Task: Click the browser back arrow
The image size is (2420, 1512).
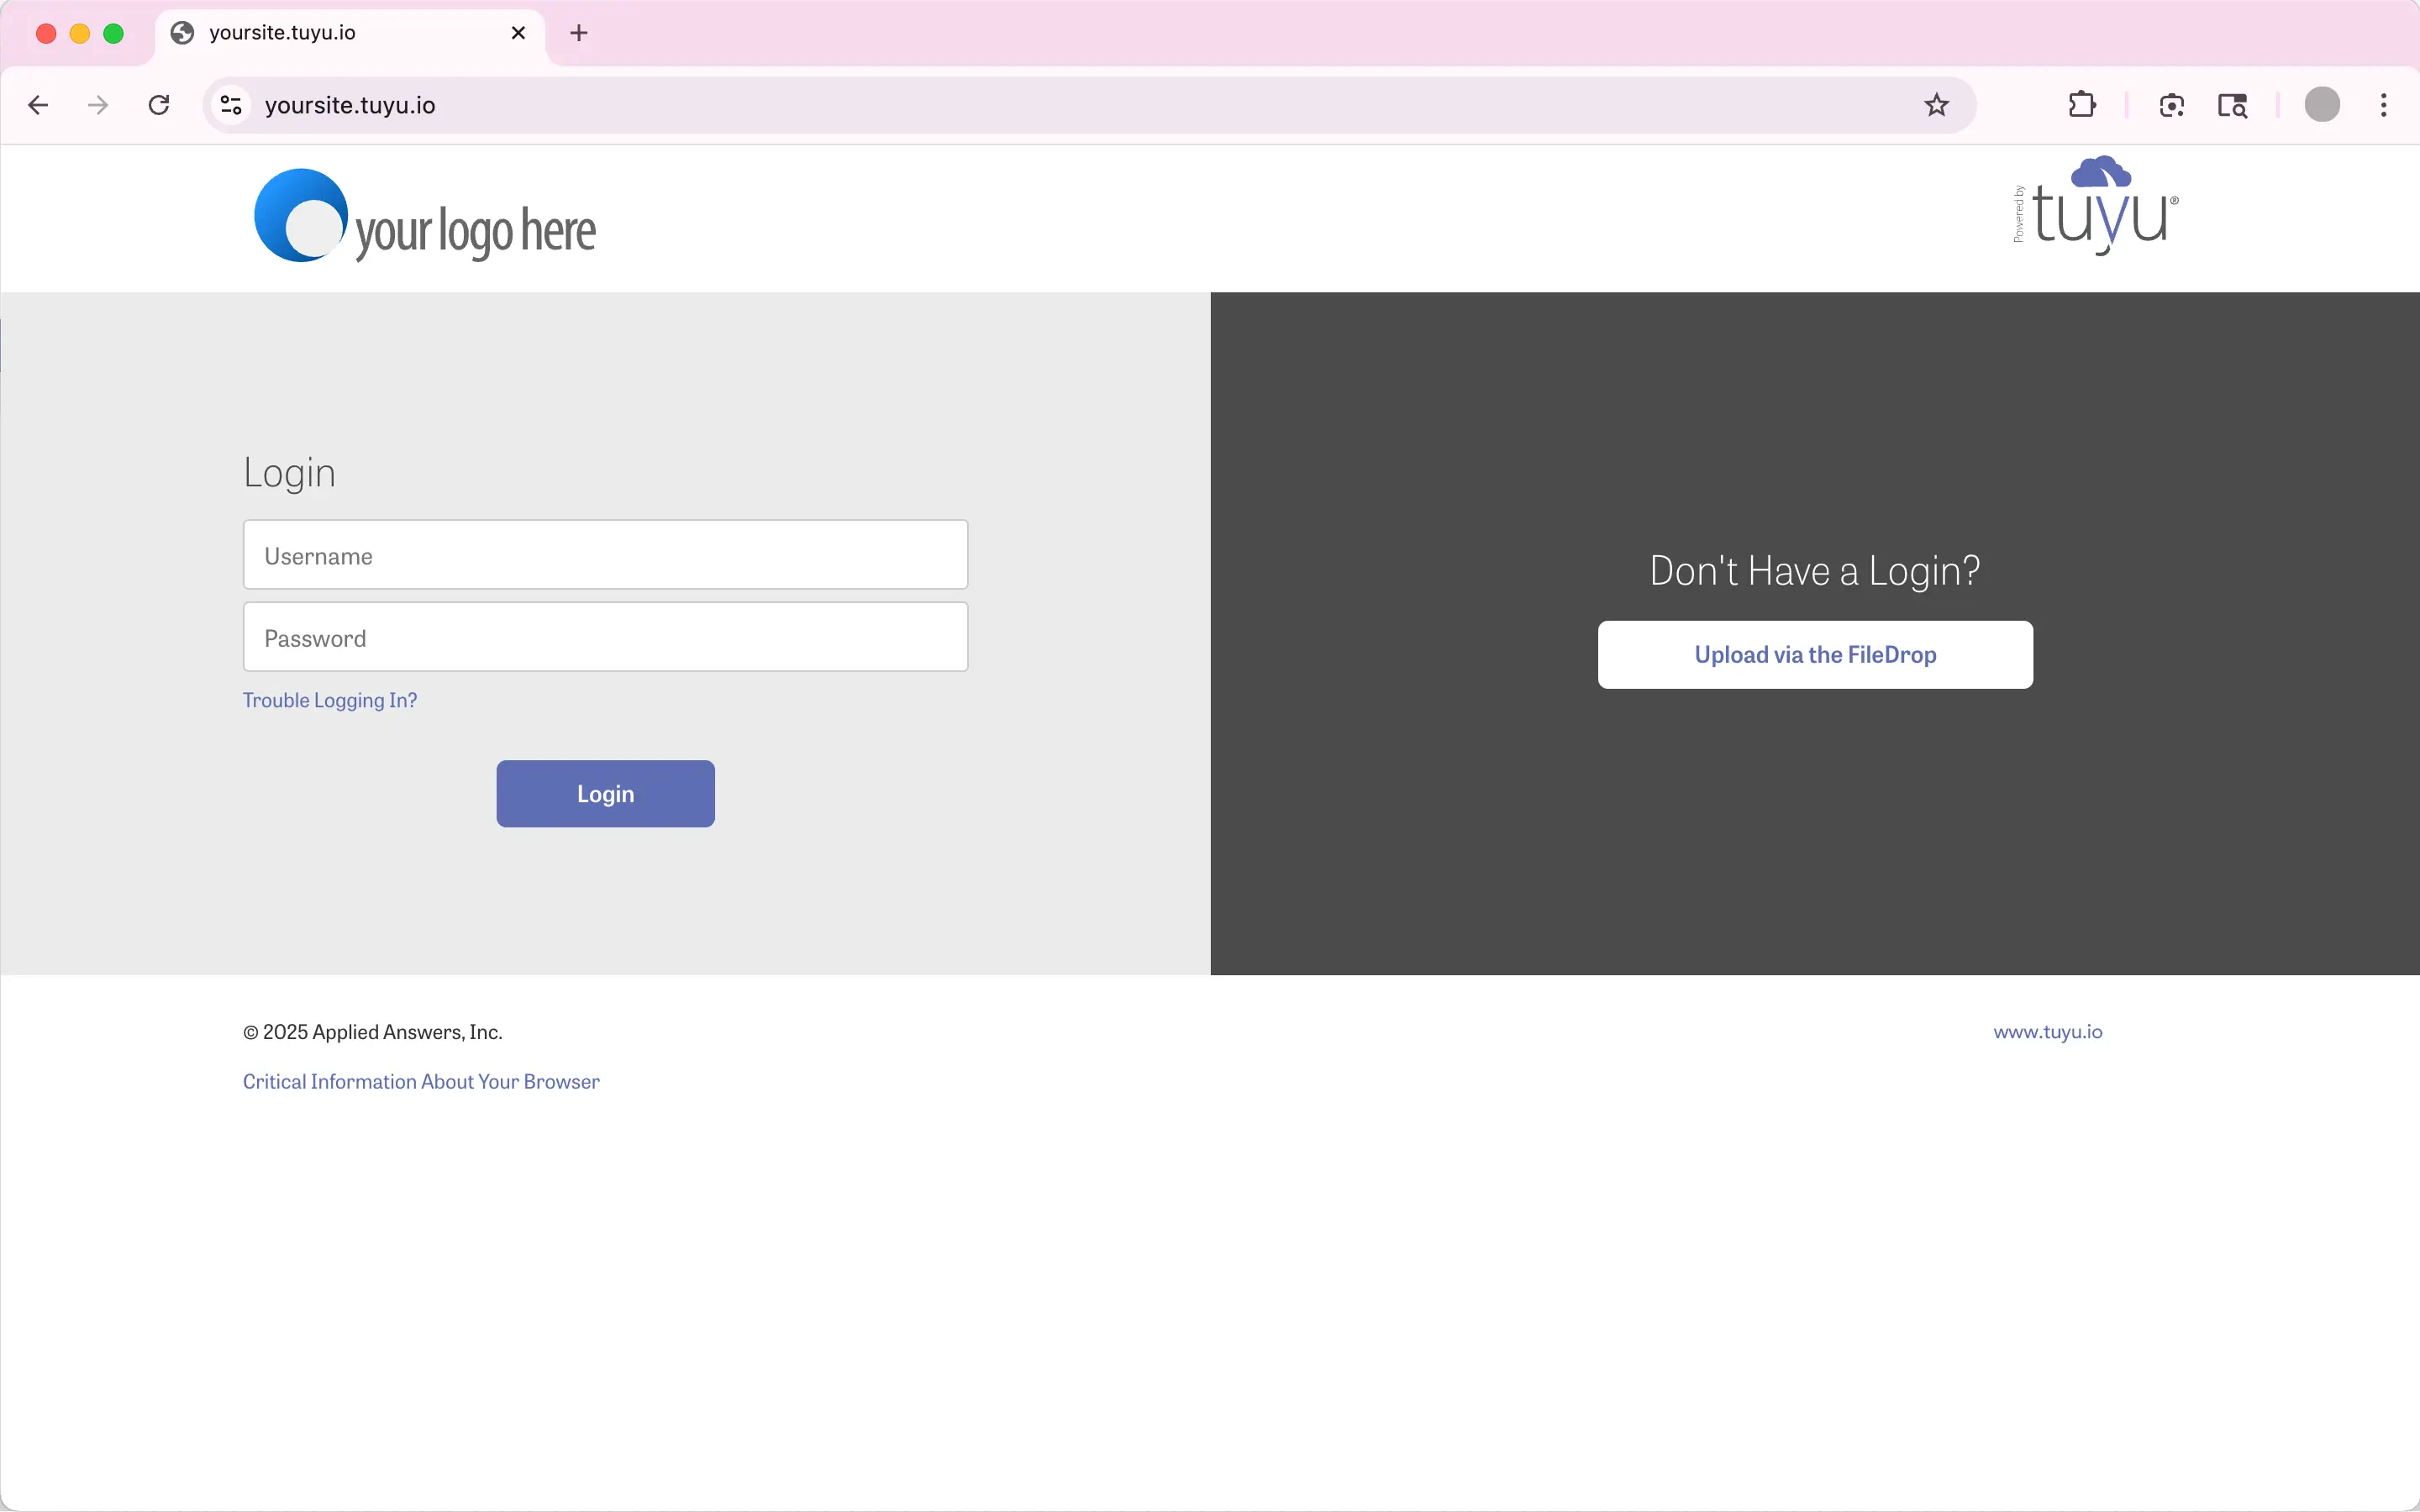Action: tap(38, 105)
